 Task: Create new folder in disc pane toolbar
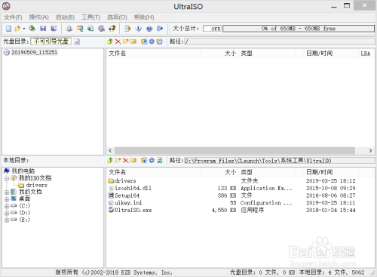pos(126,42)
